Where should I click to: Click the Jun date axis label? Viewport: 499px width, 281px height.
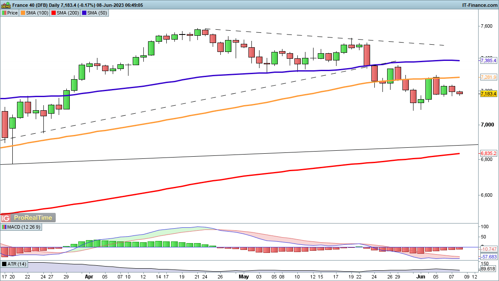(421, 277)
